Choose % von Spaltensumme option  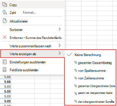point(90,70)
